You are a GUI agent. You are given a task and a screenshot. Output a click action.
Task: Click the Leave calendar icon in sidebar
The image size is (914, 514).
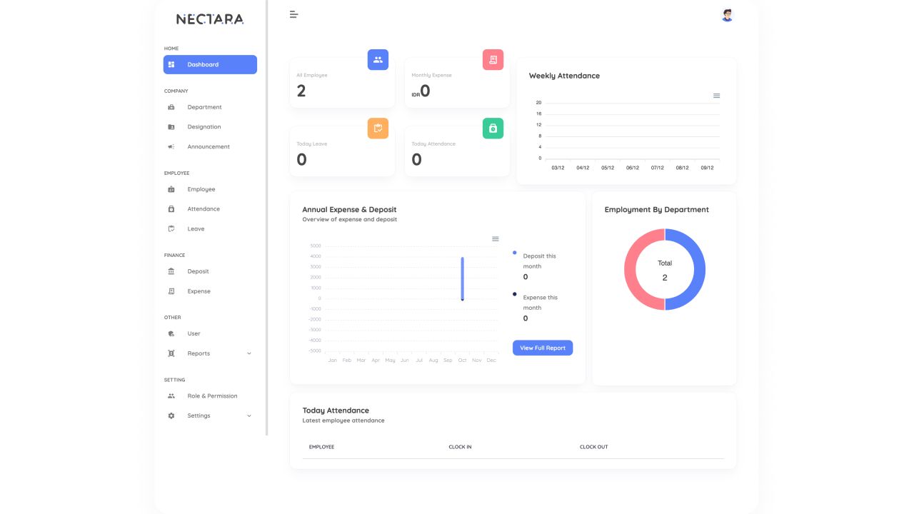coord(171,229)
